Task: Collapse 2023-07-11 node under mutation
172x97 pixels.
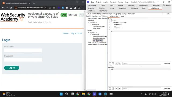Action: tap(89, 22)
